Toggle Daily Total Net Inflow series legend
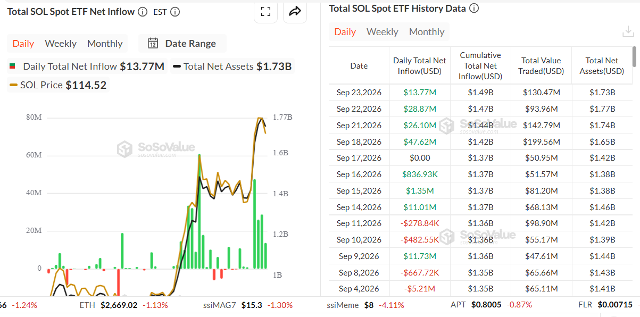640x317 pixels. [x=87, y=66]
